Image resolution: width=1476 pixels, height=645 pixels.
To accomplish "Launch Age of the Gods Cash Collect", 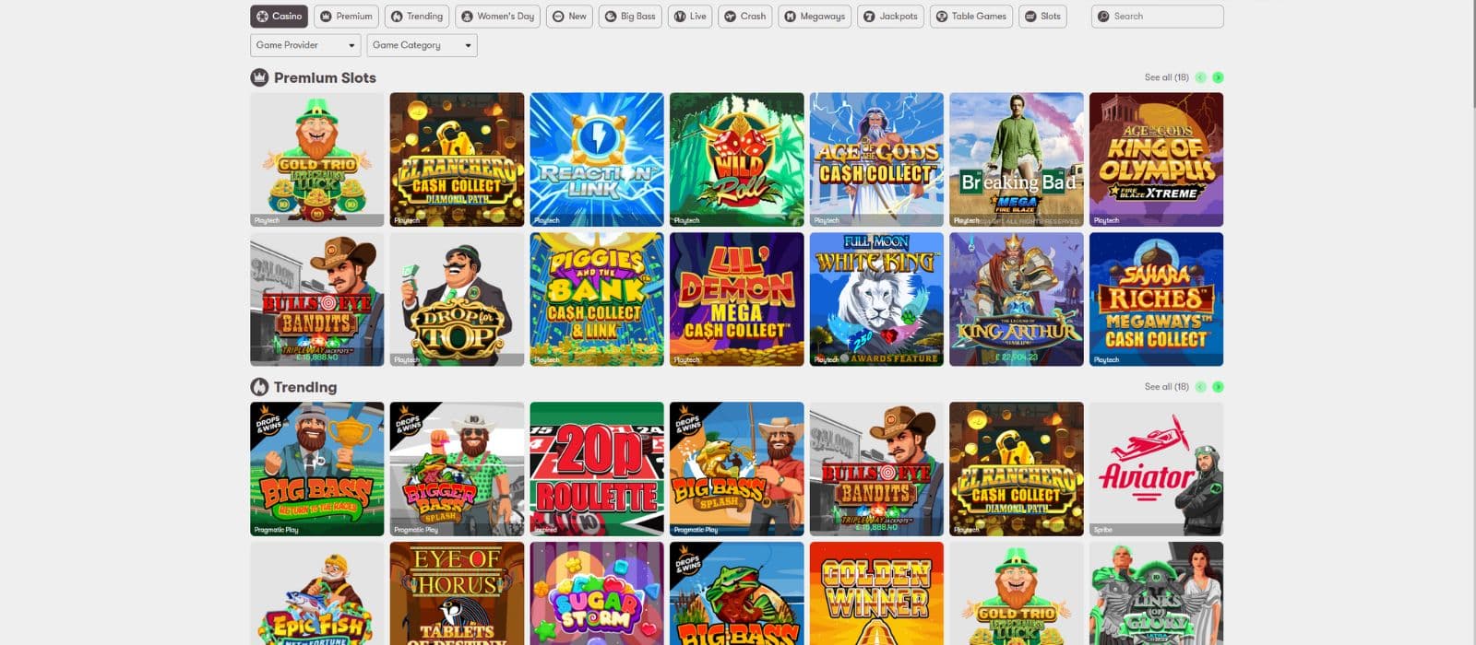I will [876, 159].
